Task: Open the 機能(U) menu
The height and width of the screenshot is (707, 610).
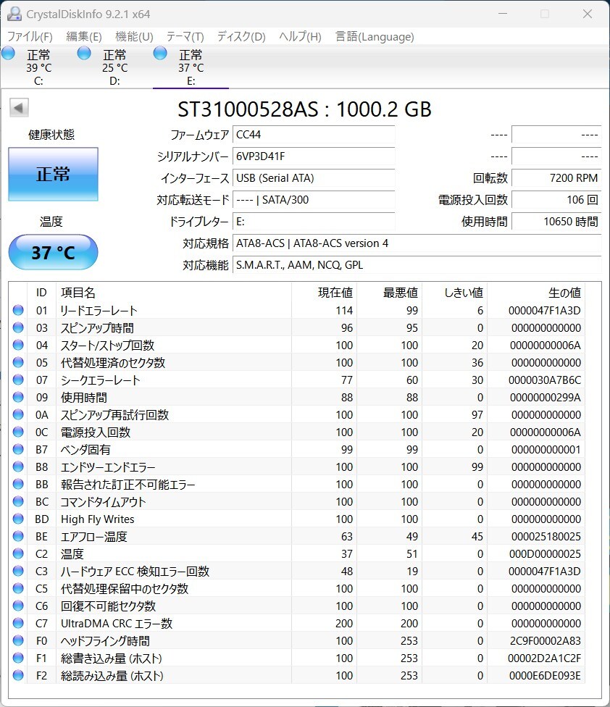Action: [134, 36]
